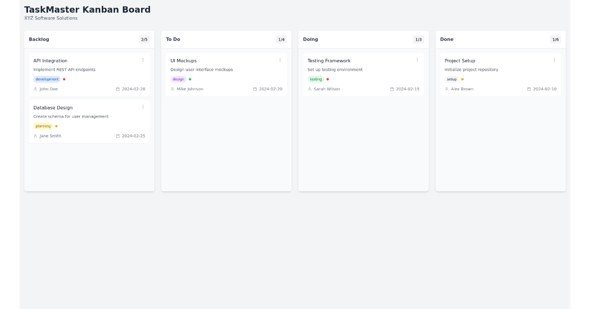Select the Backlog column header
The image size is (590, 309).
point(39,39)
